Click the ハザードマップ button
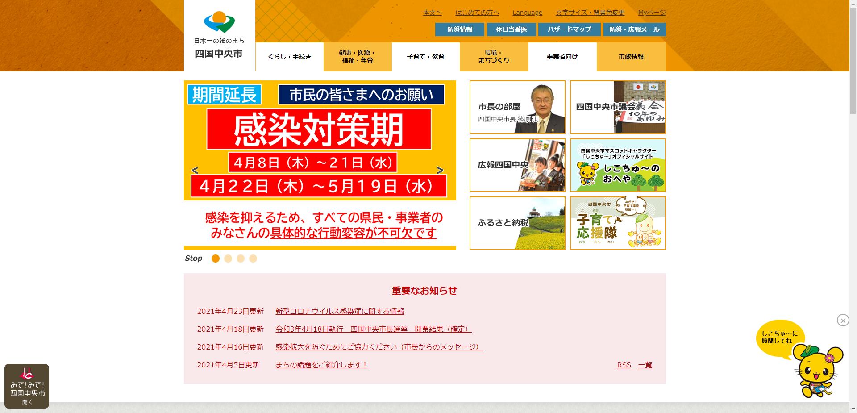Viewport: 857px width, 413px height. click(569, 29)
